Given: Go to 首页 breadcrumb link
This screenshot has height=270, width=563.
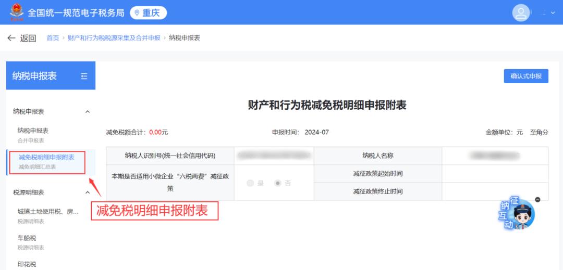Looking at the screenshot, I should [53, 38].
